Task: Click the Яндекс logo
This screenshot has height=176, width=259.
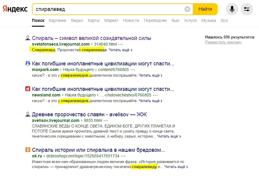Action: (x=15, y=9)
